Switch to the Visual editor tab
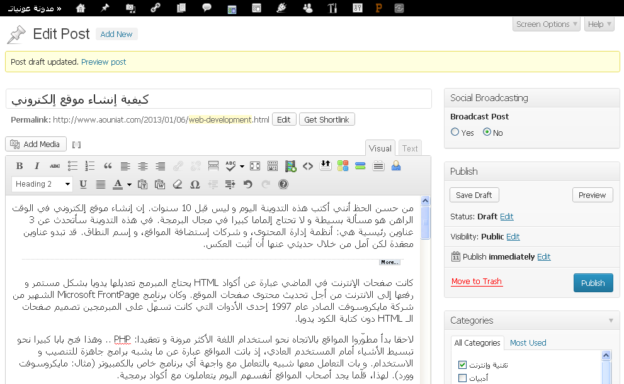Screen dimensions: 624x384 [x=380, y=148]
